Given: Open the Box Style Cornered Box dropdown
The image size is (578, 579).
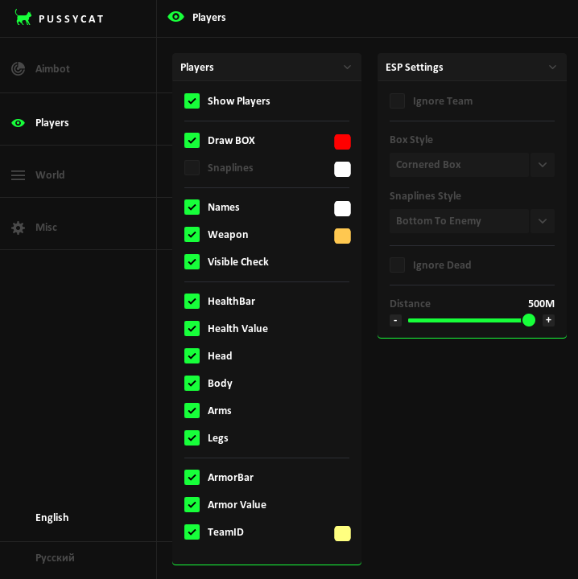Looking at the screenshot, I should pyautogui.click(x=472, y=165).
